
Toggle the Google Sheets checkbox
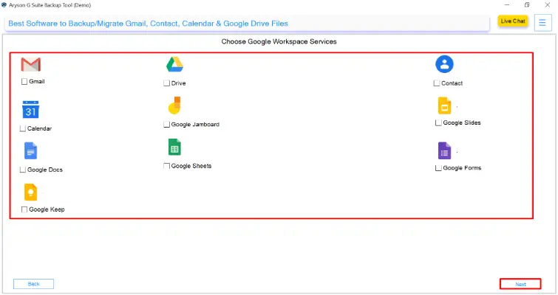(x=167, y=166)
